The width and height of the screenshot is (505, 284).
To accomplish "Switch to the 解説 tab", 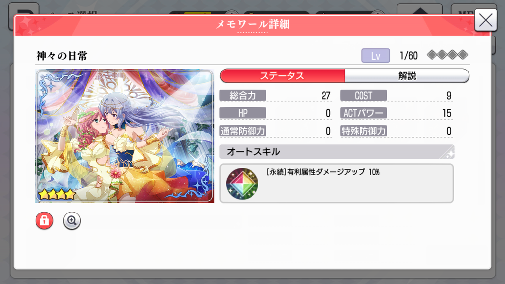I will coord(407,76).
